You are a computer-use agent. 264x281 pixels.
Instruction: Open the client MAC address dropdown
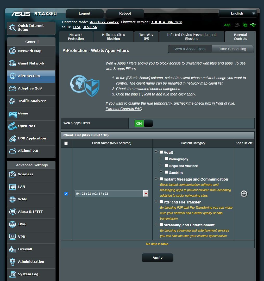click(x=146, y=194)
